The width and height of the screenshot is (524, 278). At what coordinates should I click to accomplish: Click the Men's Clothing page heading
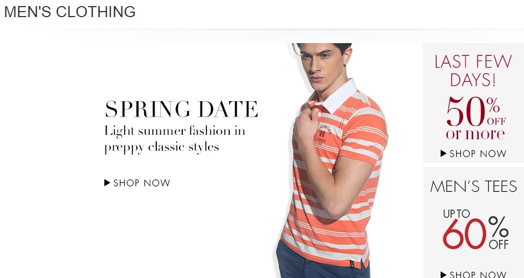(x=70, y=12)
